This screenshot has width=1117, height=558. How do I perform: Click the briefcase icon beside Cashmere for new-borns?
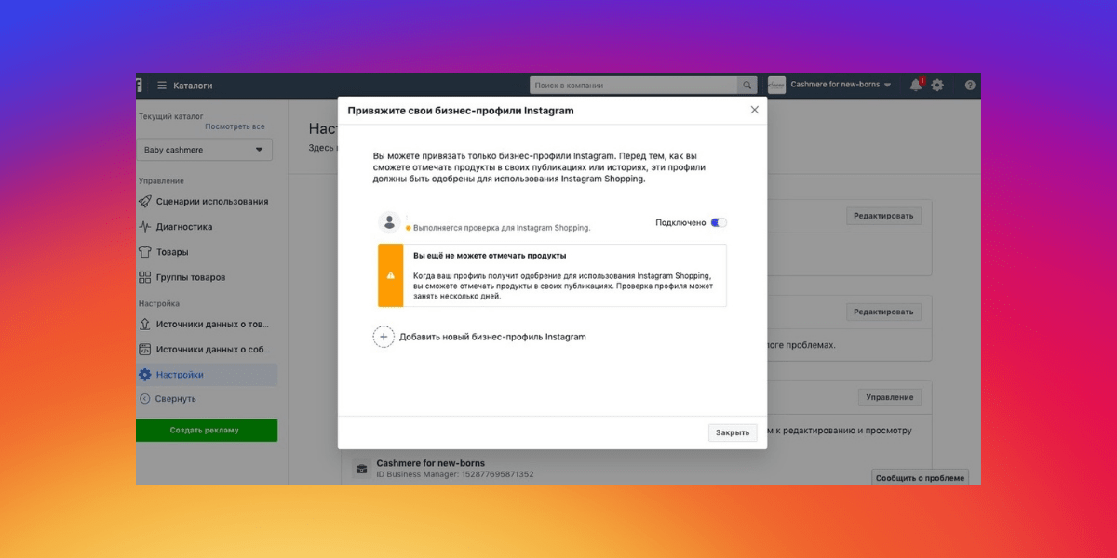click(361, 469)
